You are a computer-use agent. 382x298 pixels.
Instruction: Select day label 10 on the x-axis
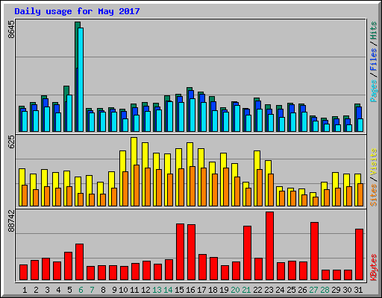click(x=123, y=290)
